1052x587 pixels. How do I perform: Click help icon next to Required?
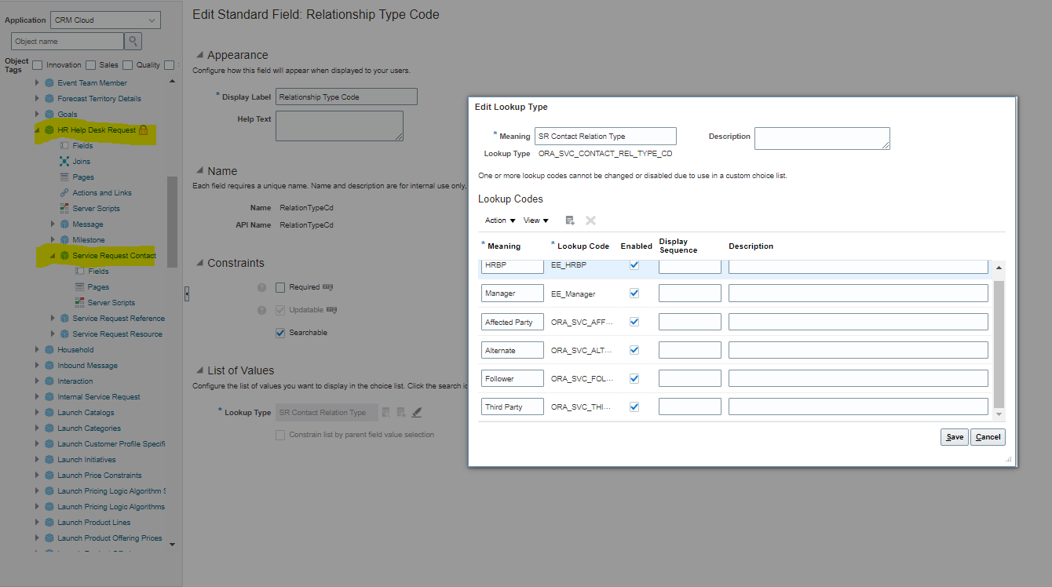pos(262,287)
